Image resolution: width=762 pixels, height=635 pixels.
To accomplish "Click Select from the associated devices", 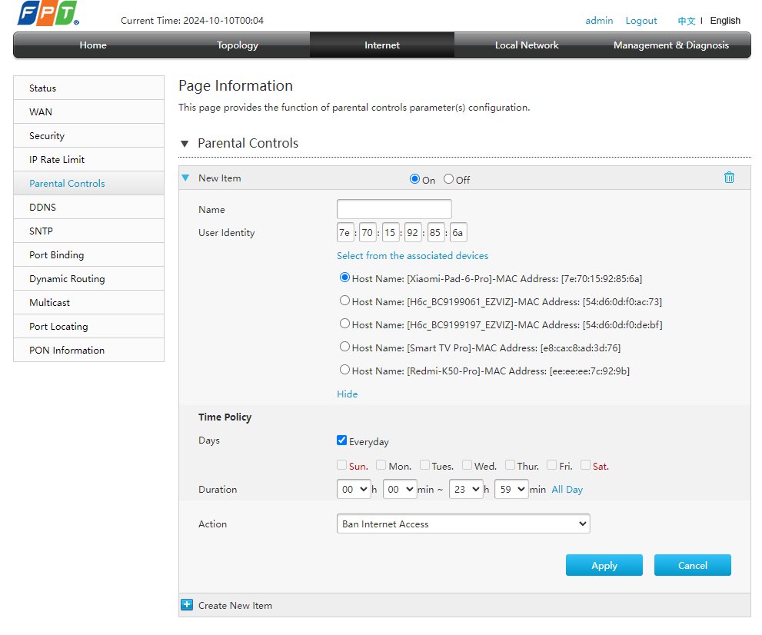I will coord(412,255).
